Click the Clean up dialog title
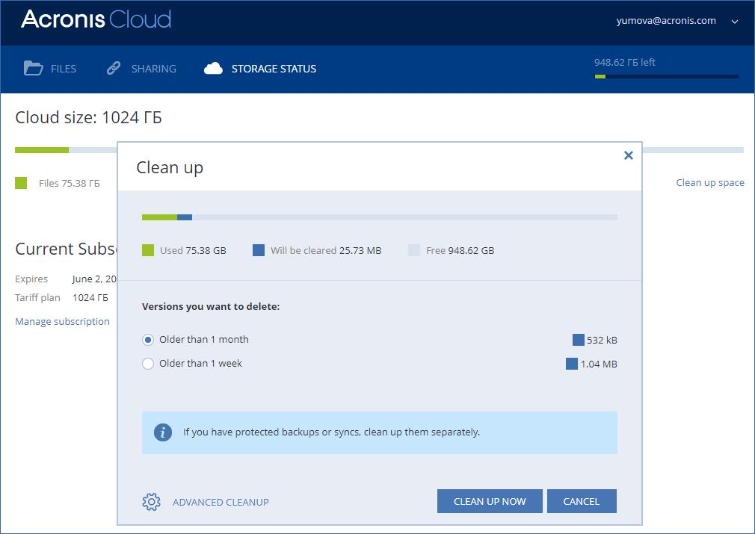755x534 pixels. [170, 167]
